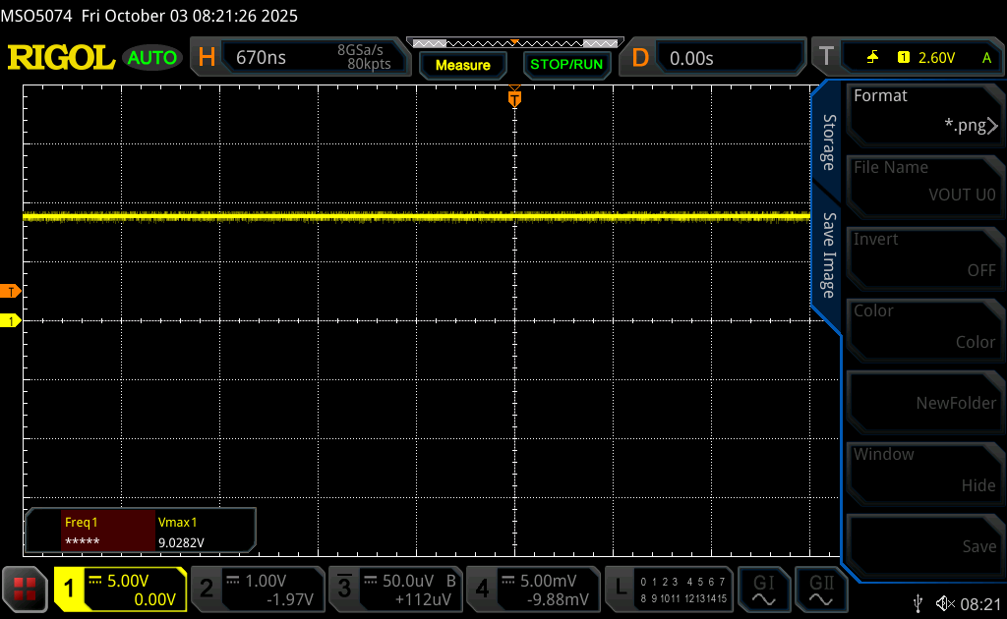Click the 80kpts memory depth readout
Image resolution: width=1007 pixels, height=619 pixels.
(x=370, y=64)
